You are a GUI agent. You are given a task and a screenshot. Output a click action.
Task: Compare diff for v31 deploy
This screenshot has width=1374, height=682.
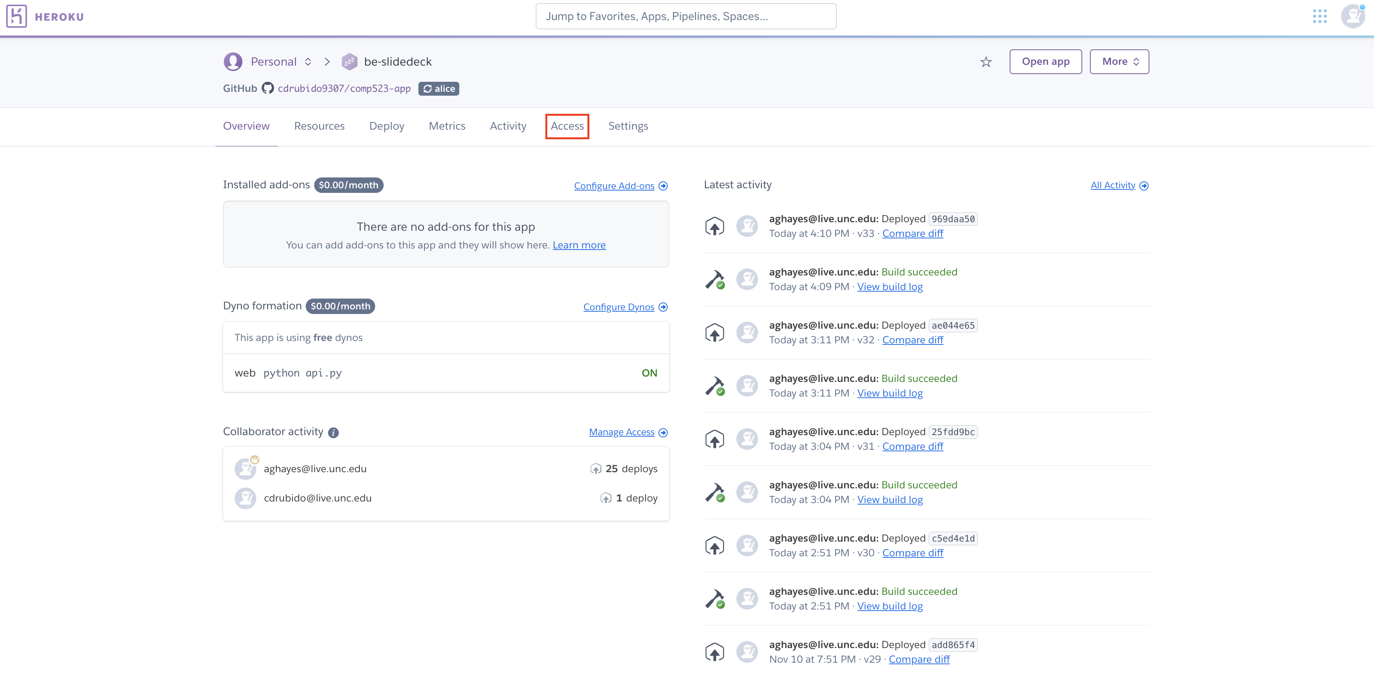tap(913, 447)
